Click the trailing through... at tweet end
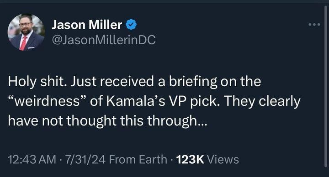The image size is (329, 177). point(177,121)
